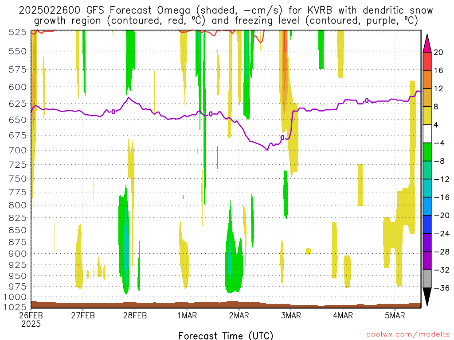Click the purple colorbar swatch between -28 and -32

click(x=427, y=261)
